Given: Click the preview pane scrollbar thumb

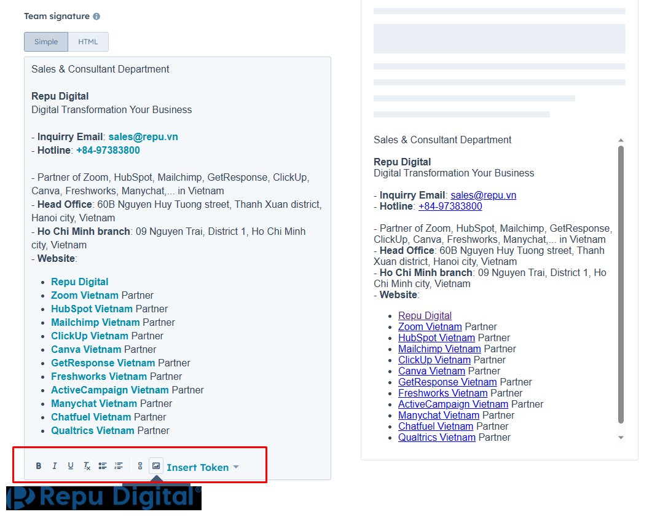Looking at the screenshot, I should point(621,284).
